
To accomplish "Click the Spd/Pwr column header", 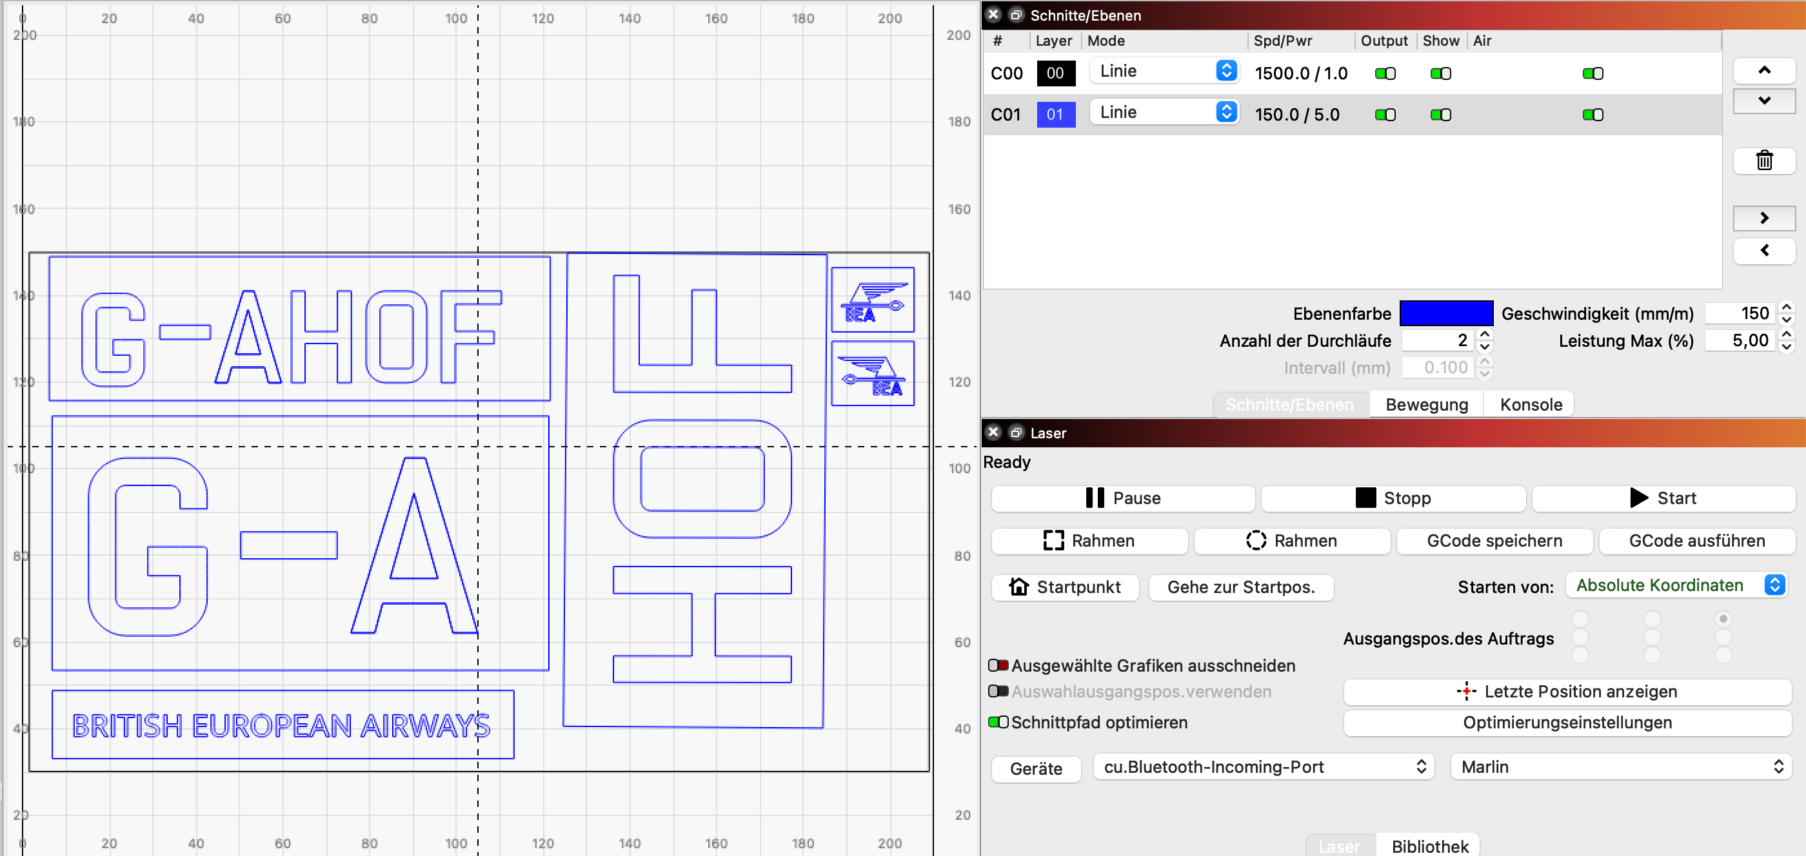I will tap(1282, 41).
